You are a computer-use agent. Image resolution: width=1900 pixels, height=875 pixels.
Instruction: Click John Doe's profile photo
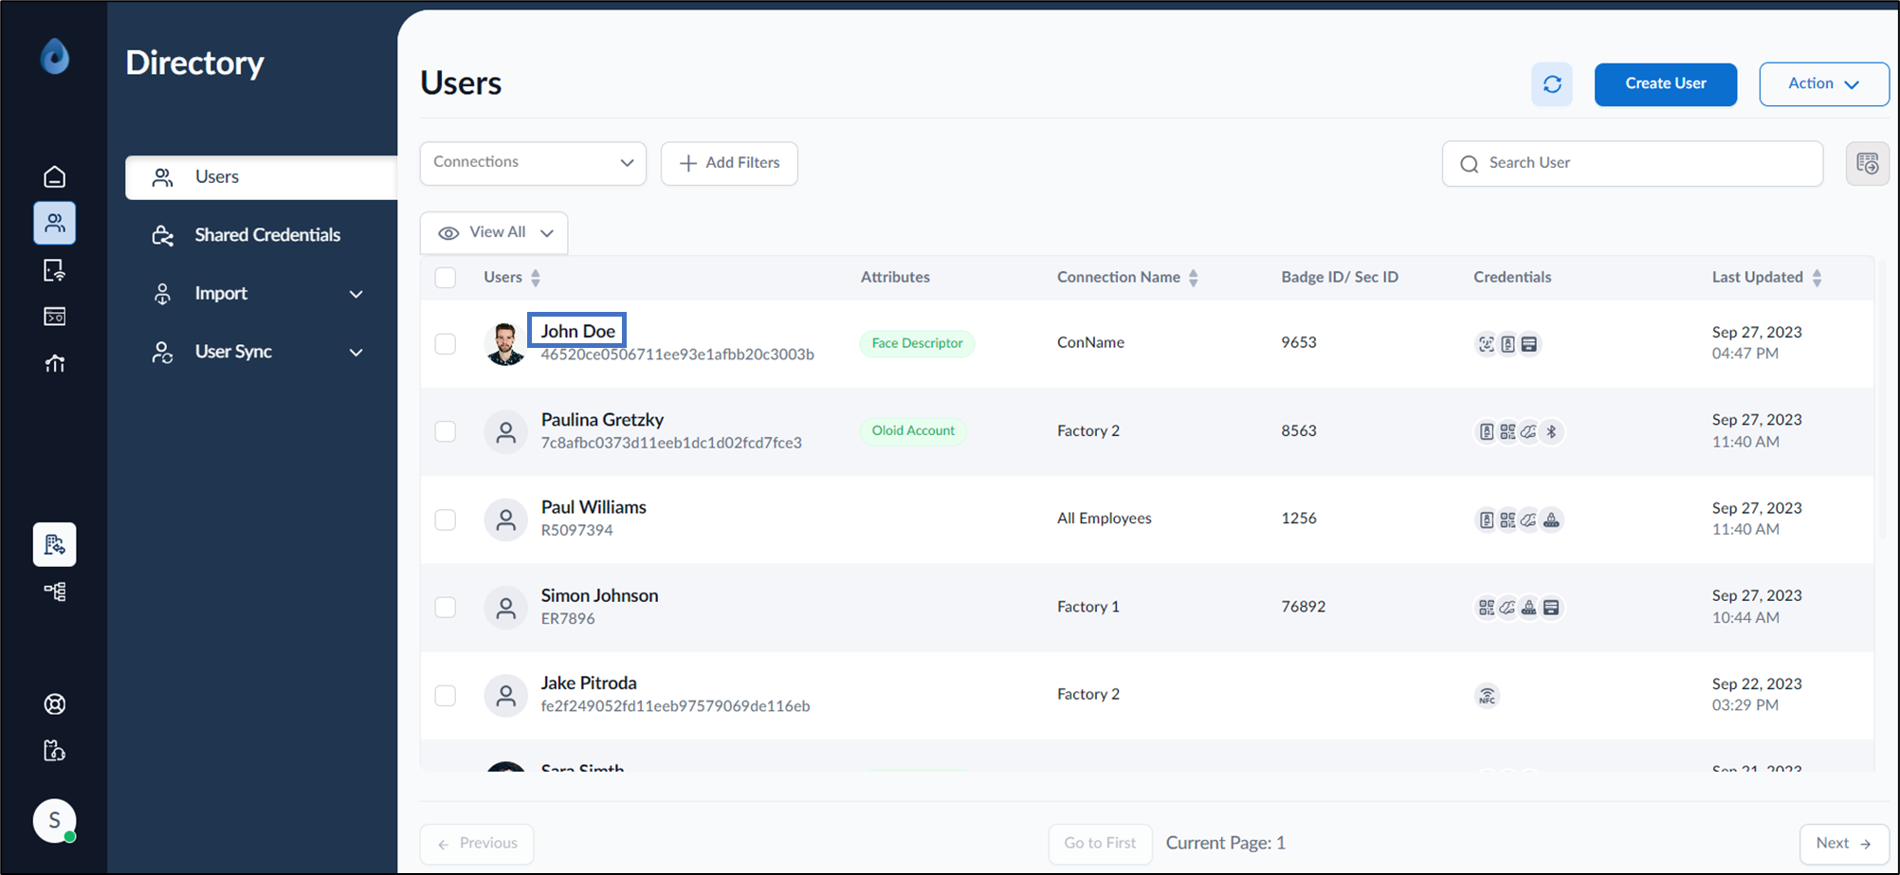[x=505, y=343]
